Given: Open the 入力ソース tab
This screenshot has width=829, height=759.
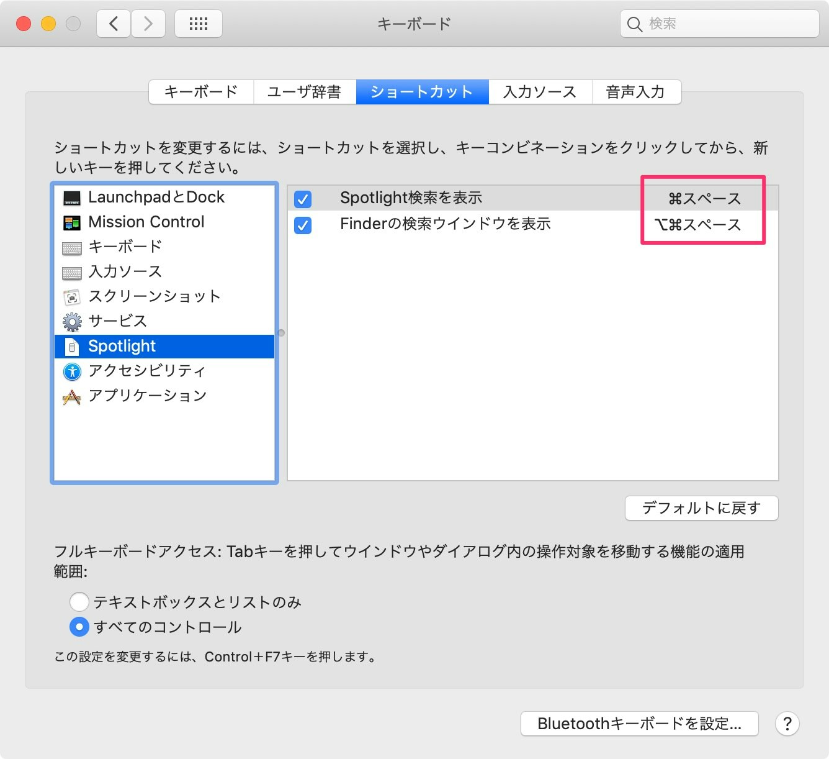Looking at the screenshot, I should coord(540,92).
